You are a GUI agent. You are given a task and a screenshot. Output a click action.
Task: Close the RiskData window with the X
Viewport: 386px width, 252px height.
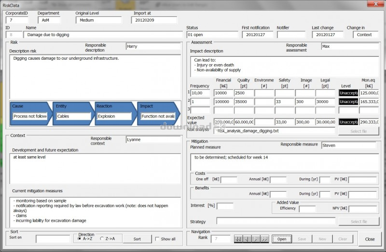click(376, 4)
